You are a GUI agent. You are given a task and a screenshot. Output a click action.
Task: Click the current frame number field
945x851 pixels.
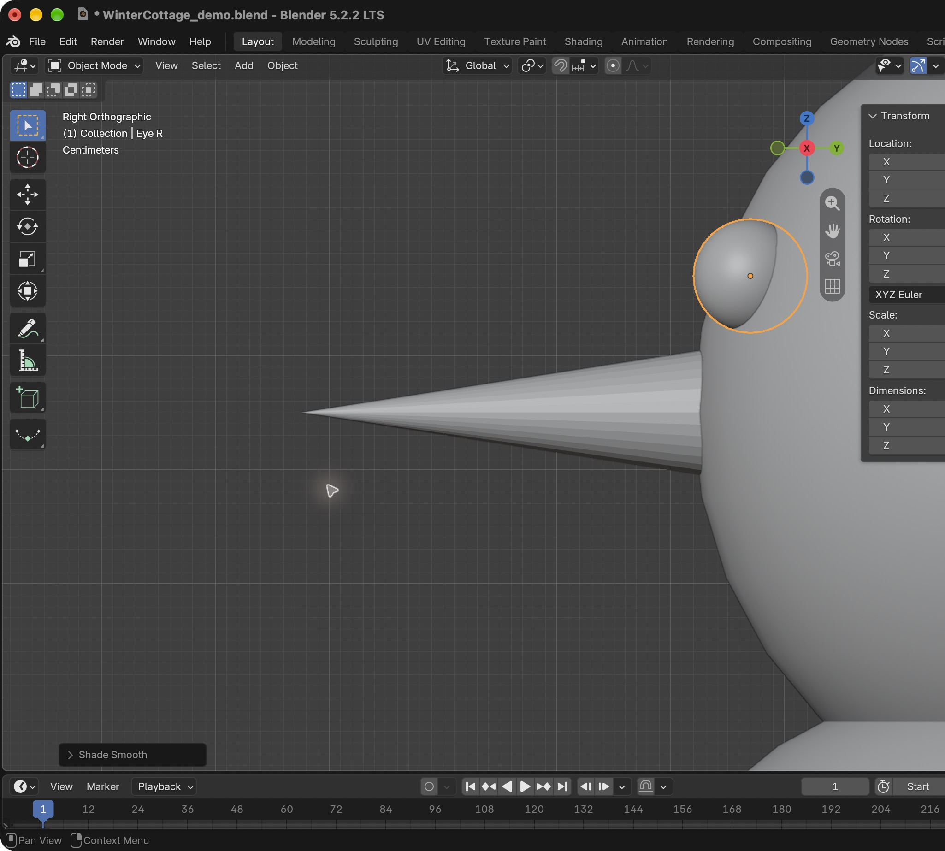coord(835,786)
